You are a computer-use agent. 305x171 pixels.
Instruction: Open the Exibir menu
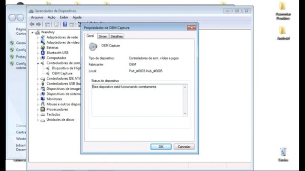(64, 17)
